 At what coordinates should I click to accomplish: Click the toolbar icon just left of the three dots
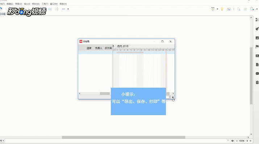pyautogui.click(x=57, y=9)
